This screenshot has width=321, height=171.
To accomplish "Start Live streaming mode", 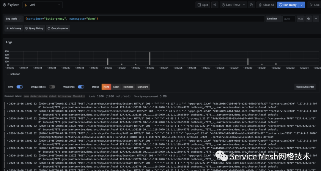I will pos(314,5).
